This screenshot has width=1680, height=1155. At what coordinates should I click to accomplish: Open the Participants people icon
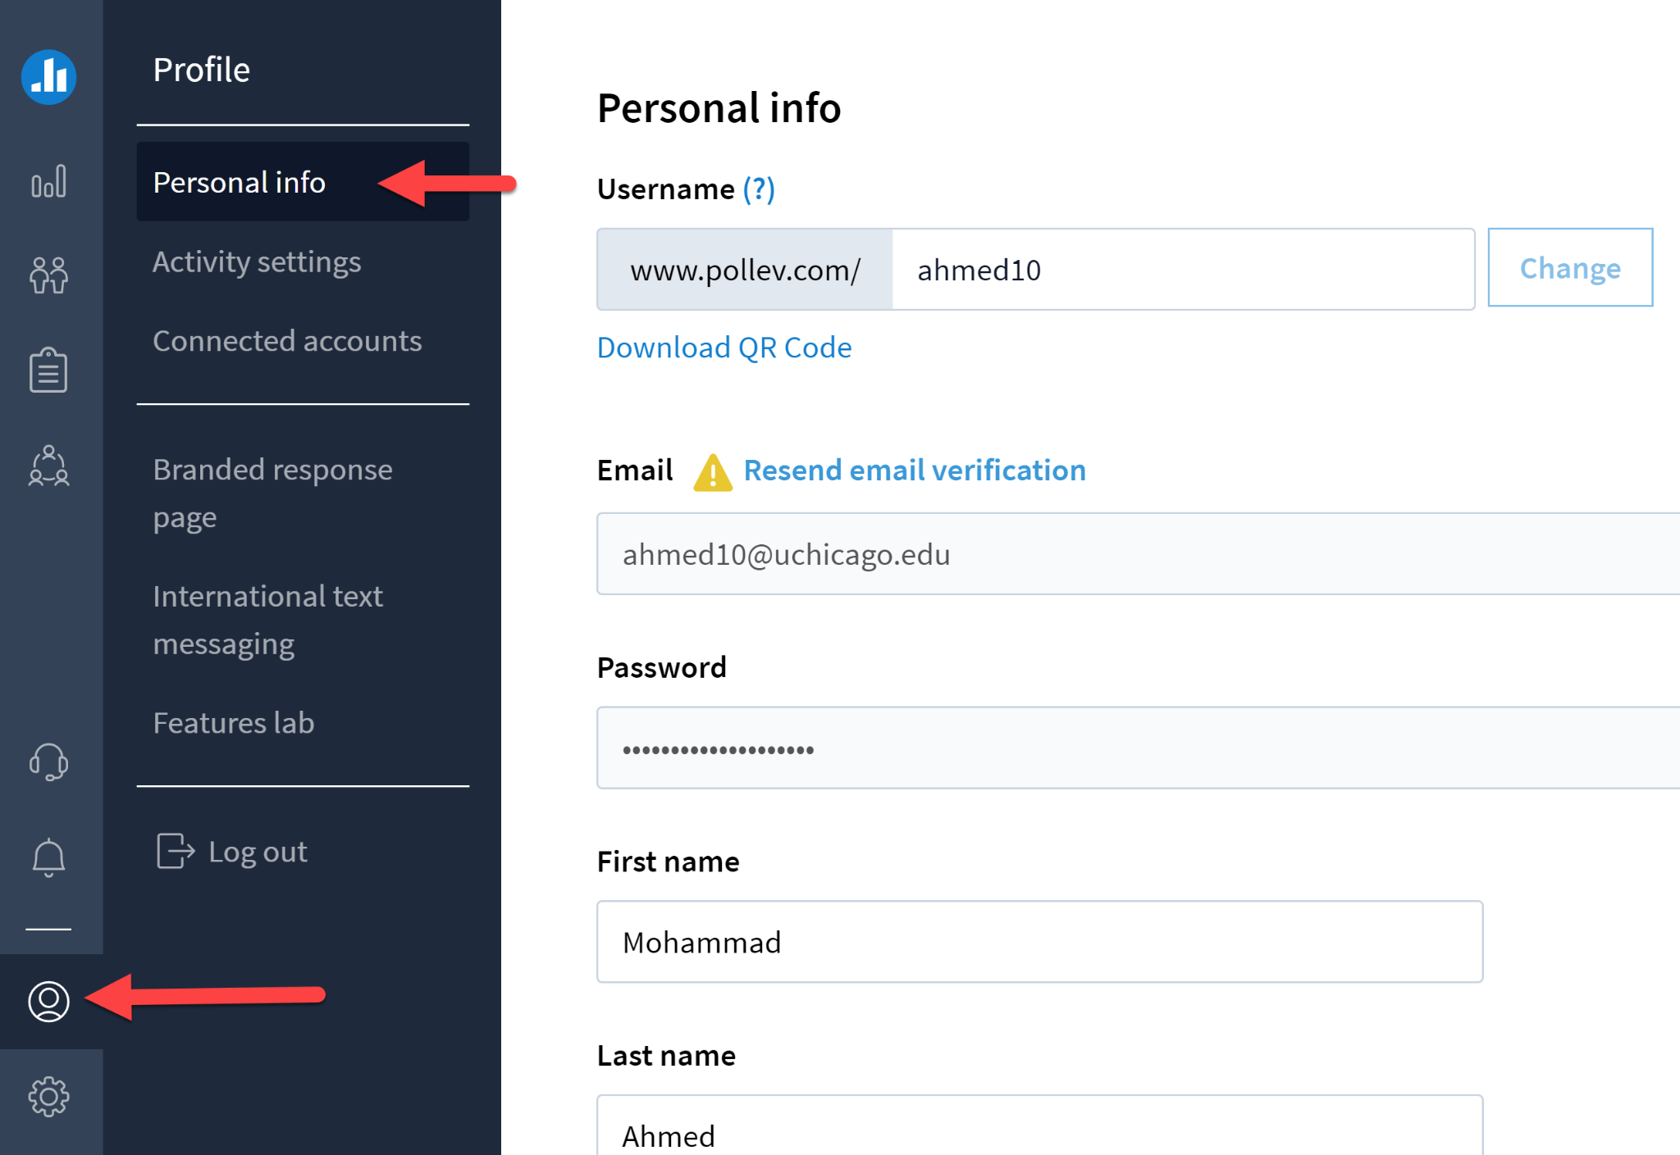point(49,275)
